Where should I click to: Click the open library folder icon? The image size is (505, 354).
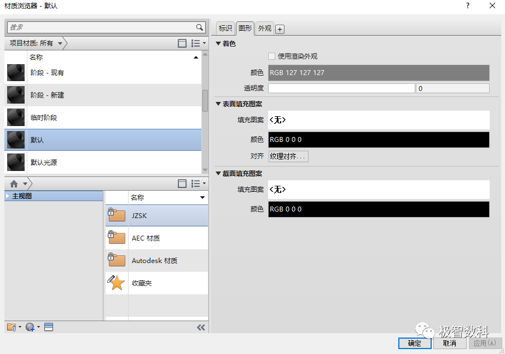(14, 327)
